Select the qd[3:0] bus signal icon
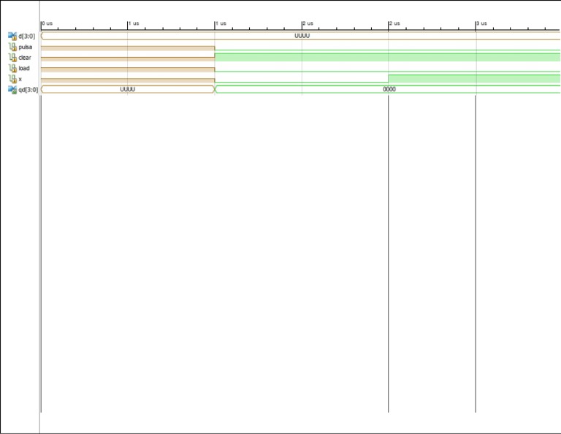Viewport: 561px width, 434px height. click(x=12, y=90)
